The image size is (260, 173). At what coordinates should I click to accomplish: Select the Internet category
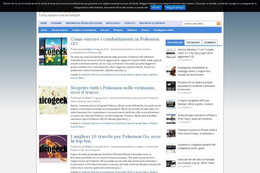click(105, 30)
